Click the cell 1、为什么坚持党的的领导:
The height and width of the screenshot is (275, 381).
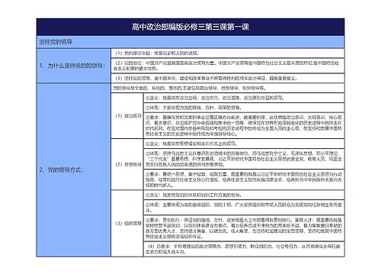click(74, 66)
